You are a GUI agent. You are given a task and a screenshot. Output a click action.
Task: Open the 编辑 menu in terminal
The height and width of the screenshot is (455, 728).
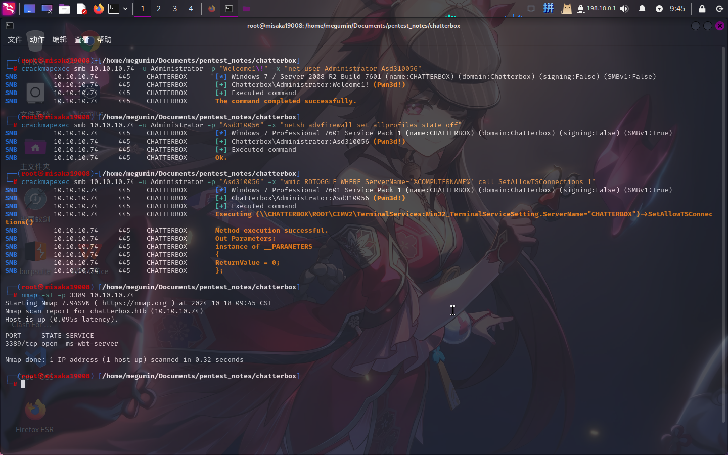point(60,40)
